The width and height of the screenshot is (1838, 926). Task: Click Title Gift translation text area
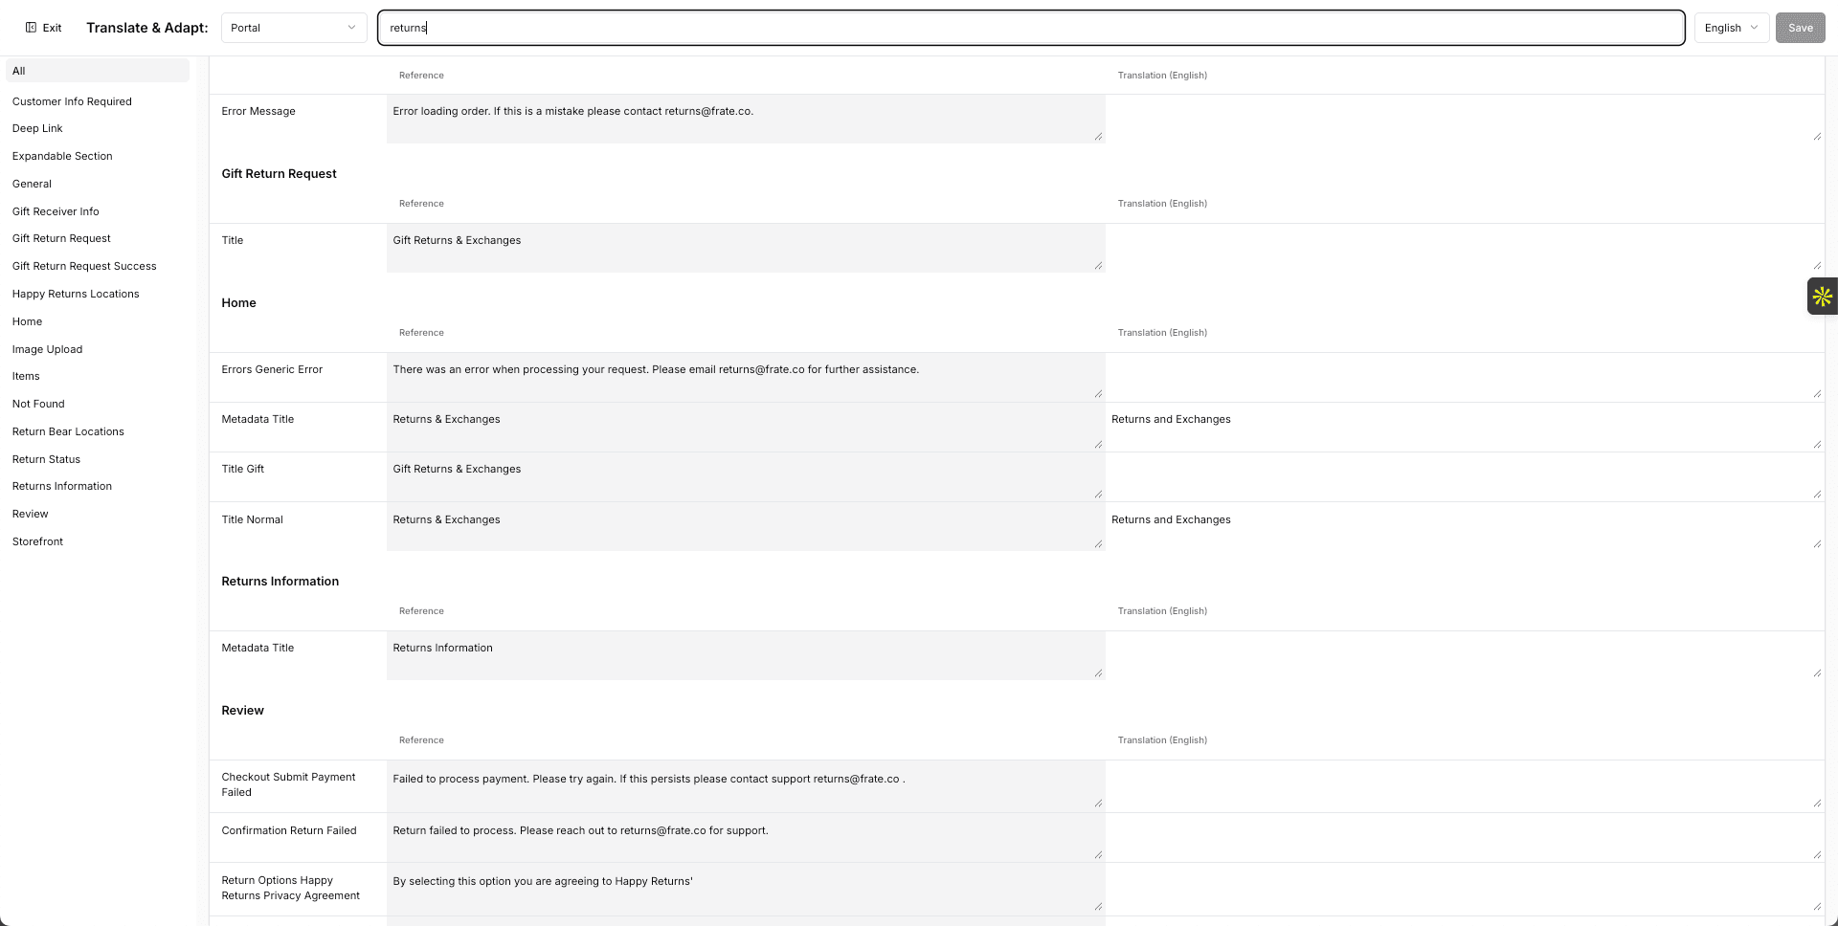pos(1463,476)
